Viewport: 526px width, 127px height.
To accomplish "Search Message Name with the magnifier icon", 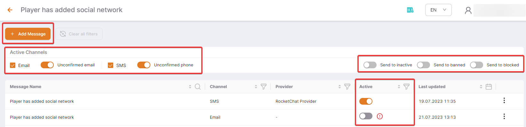I will (198, 86).
